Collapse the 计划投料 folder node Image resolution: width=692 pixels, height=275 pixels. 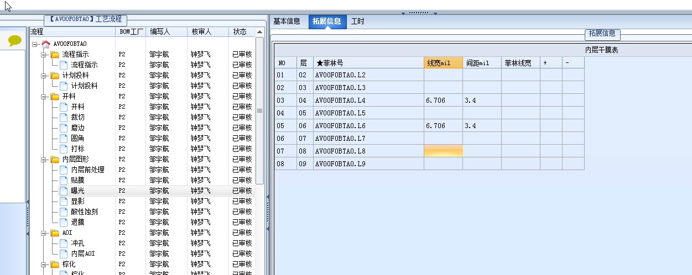[x=44, y=75]
